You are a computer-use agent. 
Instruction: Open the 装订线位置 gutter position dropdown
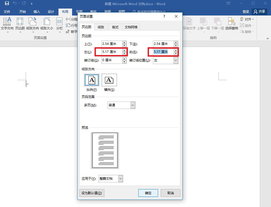(x=176, y=60)
